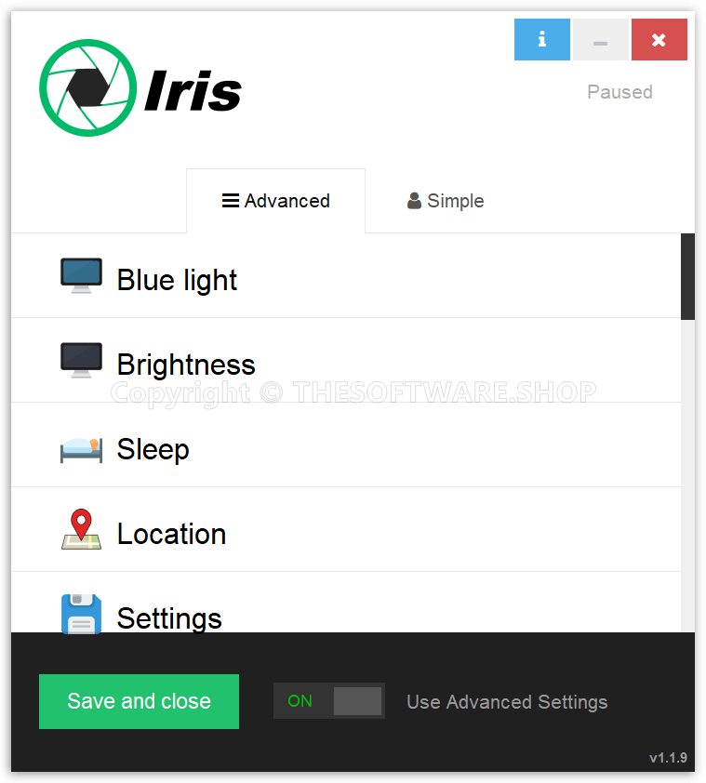The width and height of the screenshot is (706, 783).
Task: Click the Use Advanced Settings label
Action: coord(507,701)
